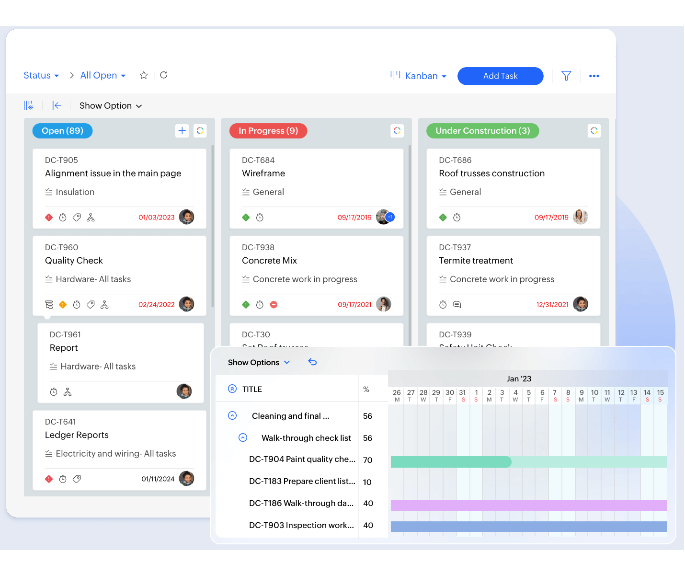Click the red priority icon on DC-T905
The height and width of the screenshot is (575, 685).
click(x=48, y=217)
